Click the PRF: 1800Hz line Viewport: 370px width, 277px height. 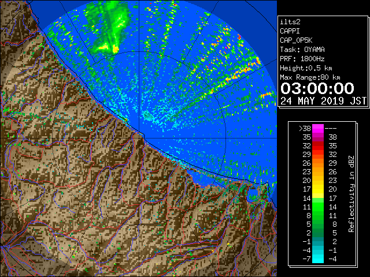pyautogui.click(x=302, y=59)
